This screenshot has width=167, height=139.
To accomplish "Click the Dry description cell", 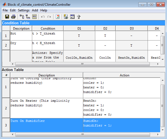I will tap(21, 45).
